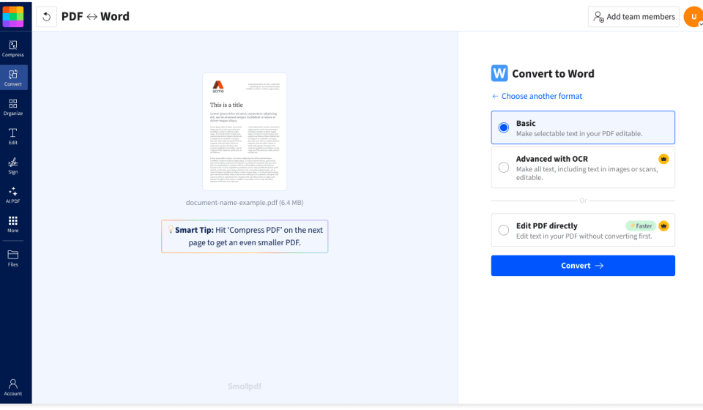Open the Files folder in sidebar
The height and width of the screenshot is (410, 703).
click(13, 258)
